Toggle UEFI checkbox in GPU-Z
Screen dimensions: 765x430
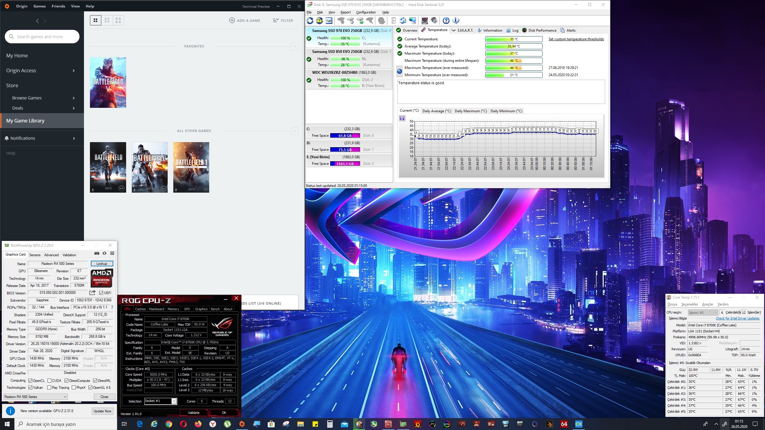[x=101, y=293]
